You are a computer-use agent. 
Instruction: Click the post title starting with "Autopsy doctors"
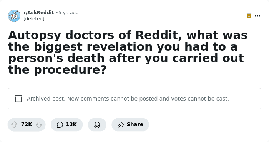point(128,53)
